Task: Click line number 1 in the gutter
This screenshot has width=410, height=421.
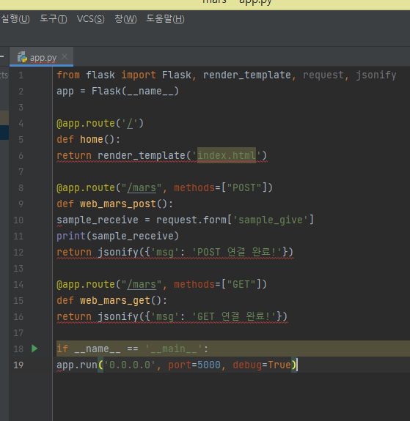Action: (21, 75)
